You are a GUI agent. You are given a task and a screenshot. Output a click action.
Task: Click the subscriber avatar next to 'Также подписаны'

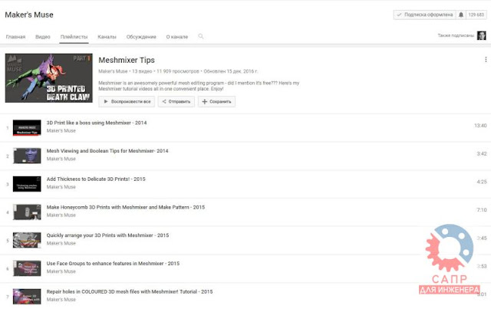coord(481,35)
